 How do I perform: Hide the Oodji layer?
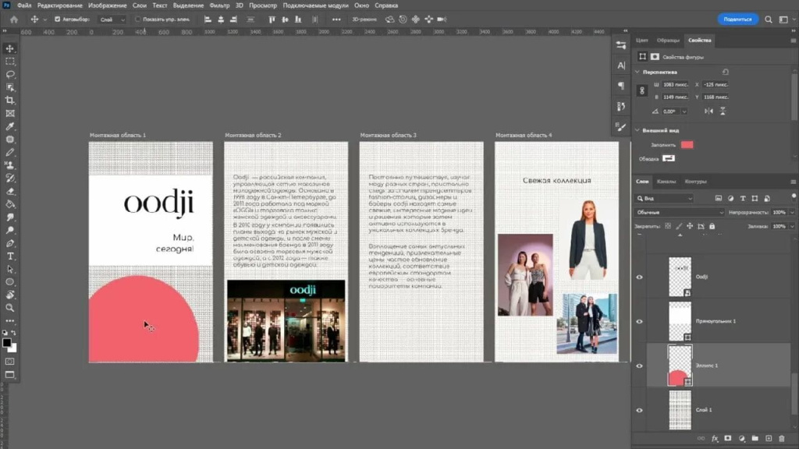pyautogui.click(x=639, y=277)
